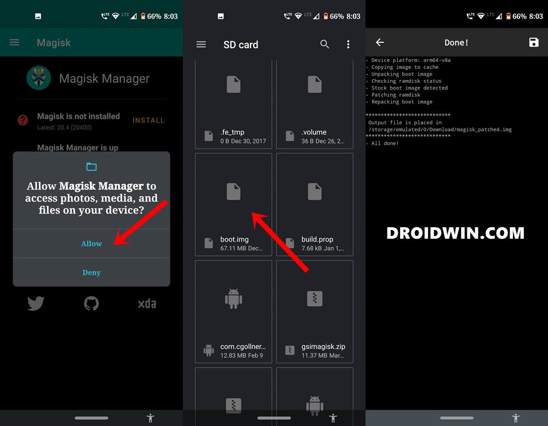Open the Twitter link icon
The width and height of the screenshot is (548, 426).
36,303
